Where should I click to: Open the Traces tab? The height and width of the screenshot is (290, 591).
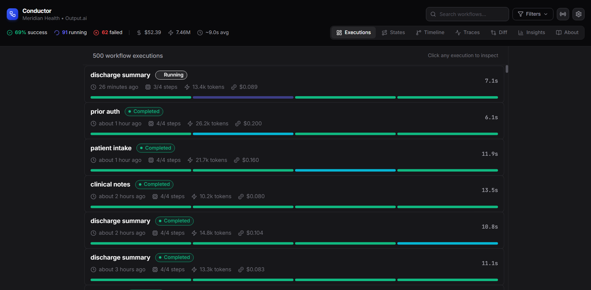pyautogui.click(x=468, y=33)
